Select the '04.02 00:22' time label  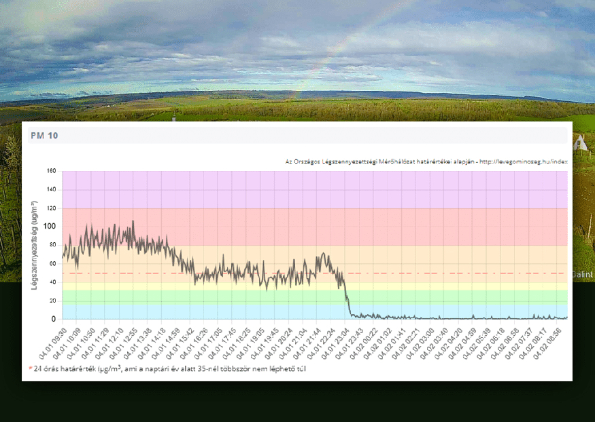tap(364, 343)
